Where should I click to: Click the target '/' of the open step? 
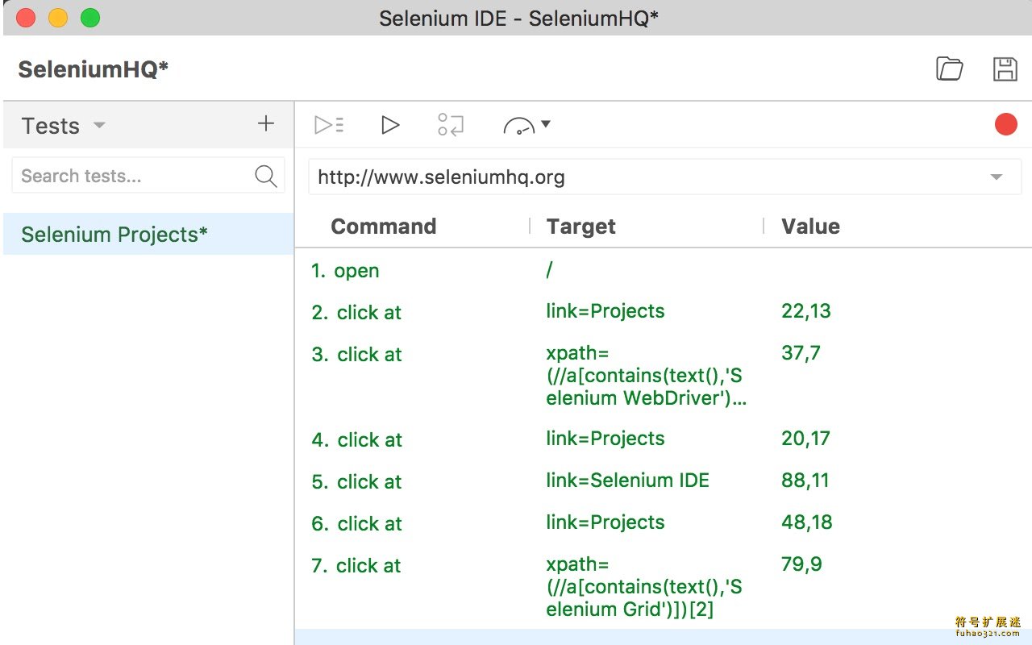[x=549, y=270]
